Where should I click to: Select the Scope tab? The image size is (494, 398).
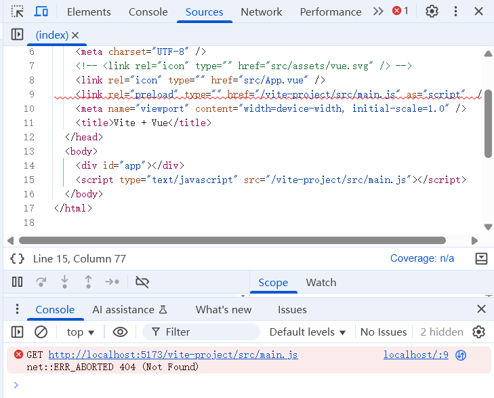[x=273, y=283]
